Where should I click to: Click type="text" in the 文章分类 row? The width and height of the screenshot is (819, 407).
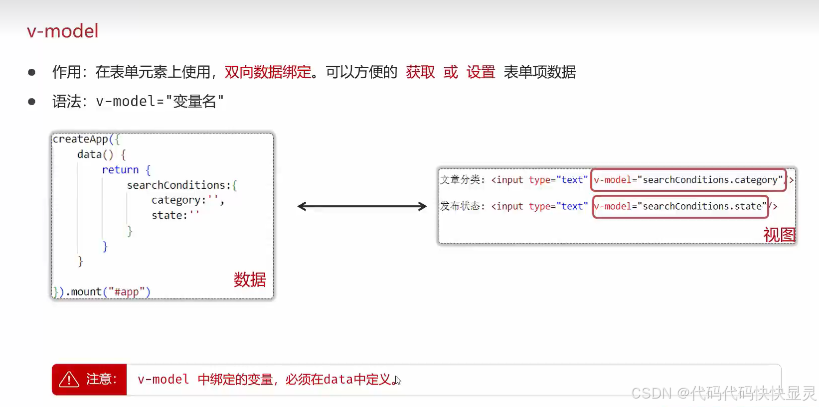(x=558, y=180)
